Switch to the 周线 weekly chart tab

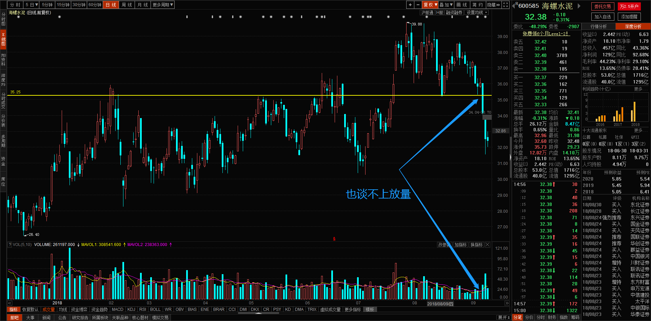[126, 5]
